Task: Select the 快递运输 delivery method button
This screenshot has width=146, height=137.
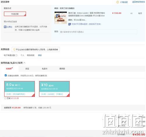Action: pyautogui.click(x=15, y=14)
